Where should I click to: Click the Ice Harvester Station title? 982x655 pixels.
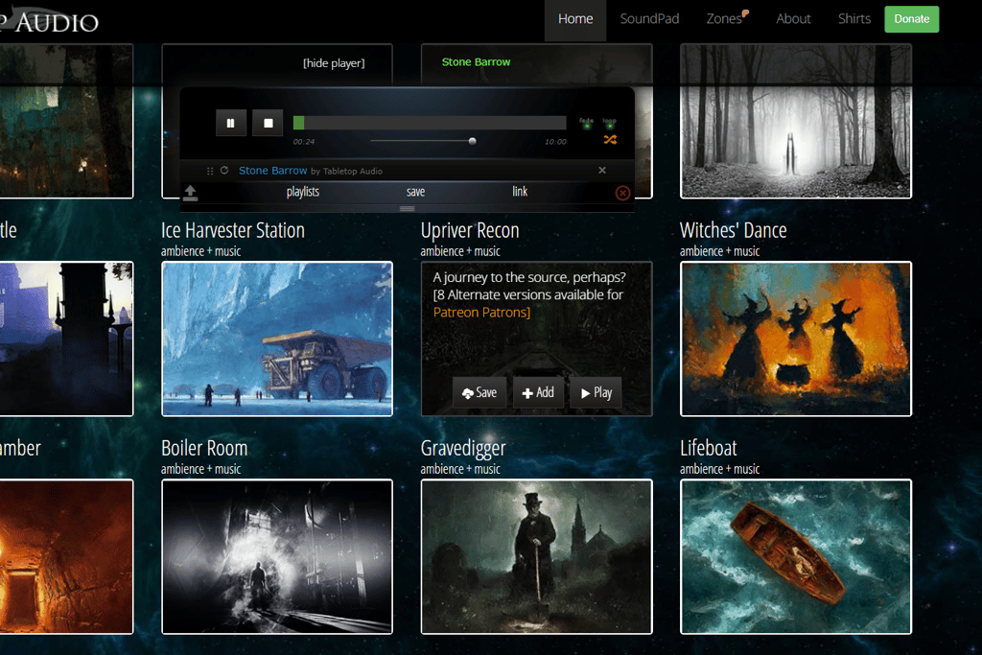pos(233,230)
